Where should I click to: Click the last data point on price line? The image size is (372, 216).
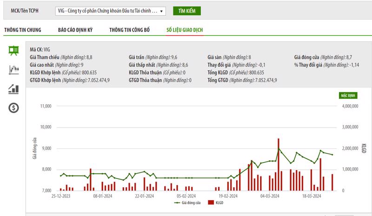point(332,155)
